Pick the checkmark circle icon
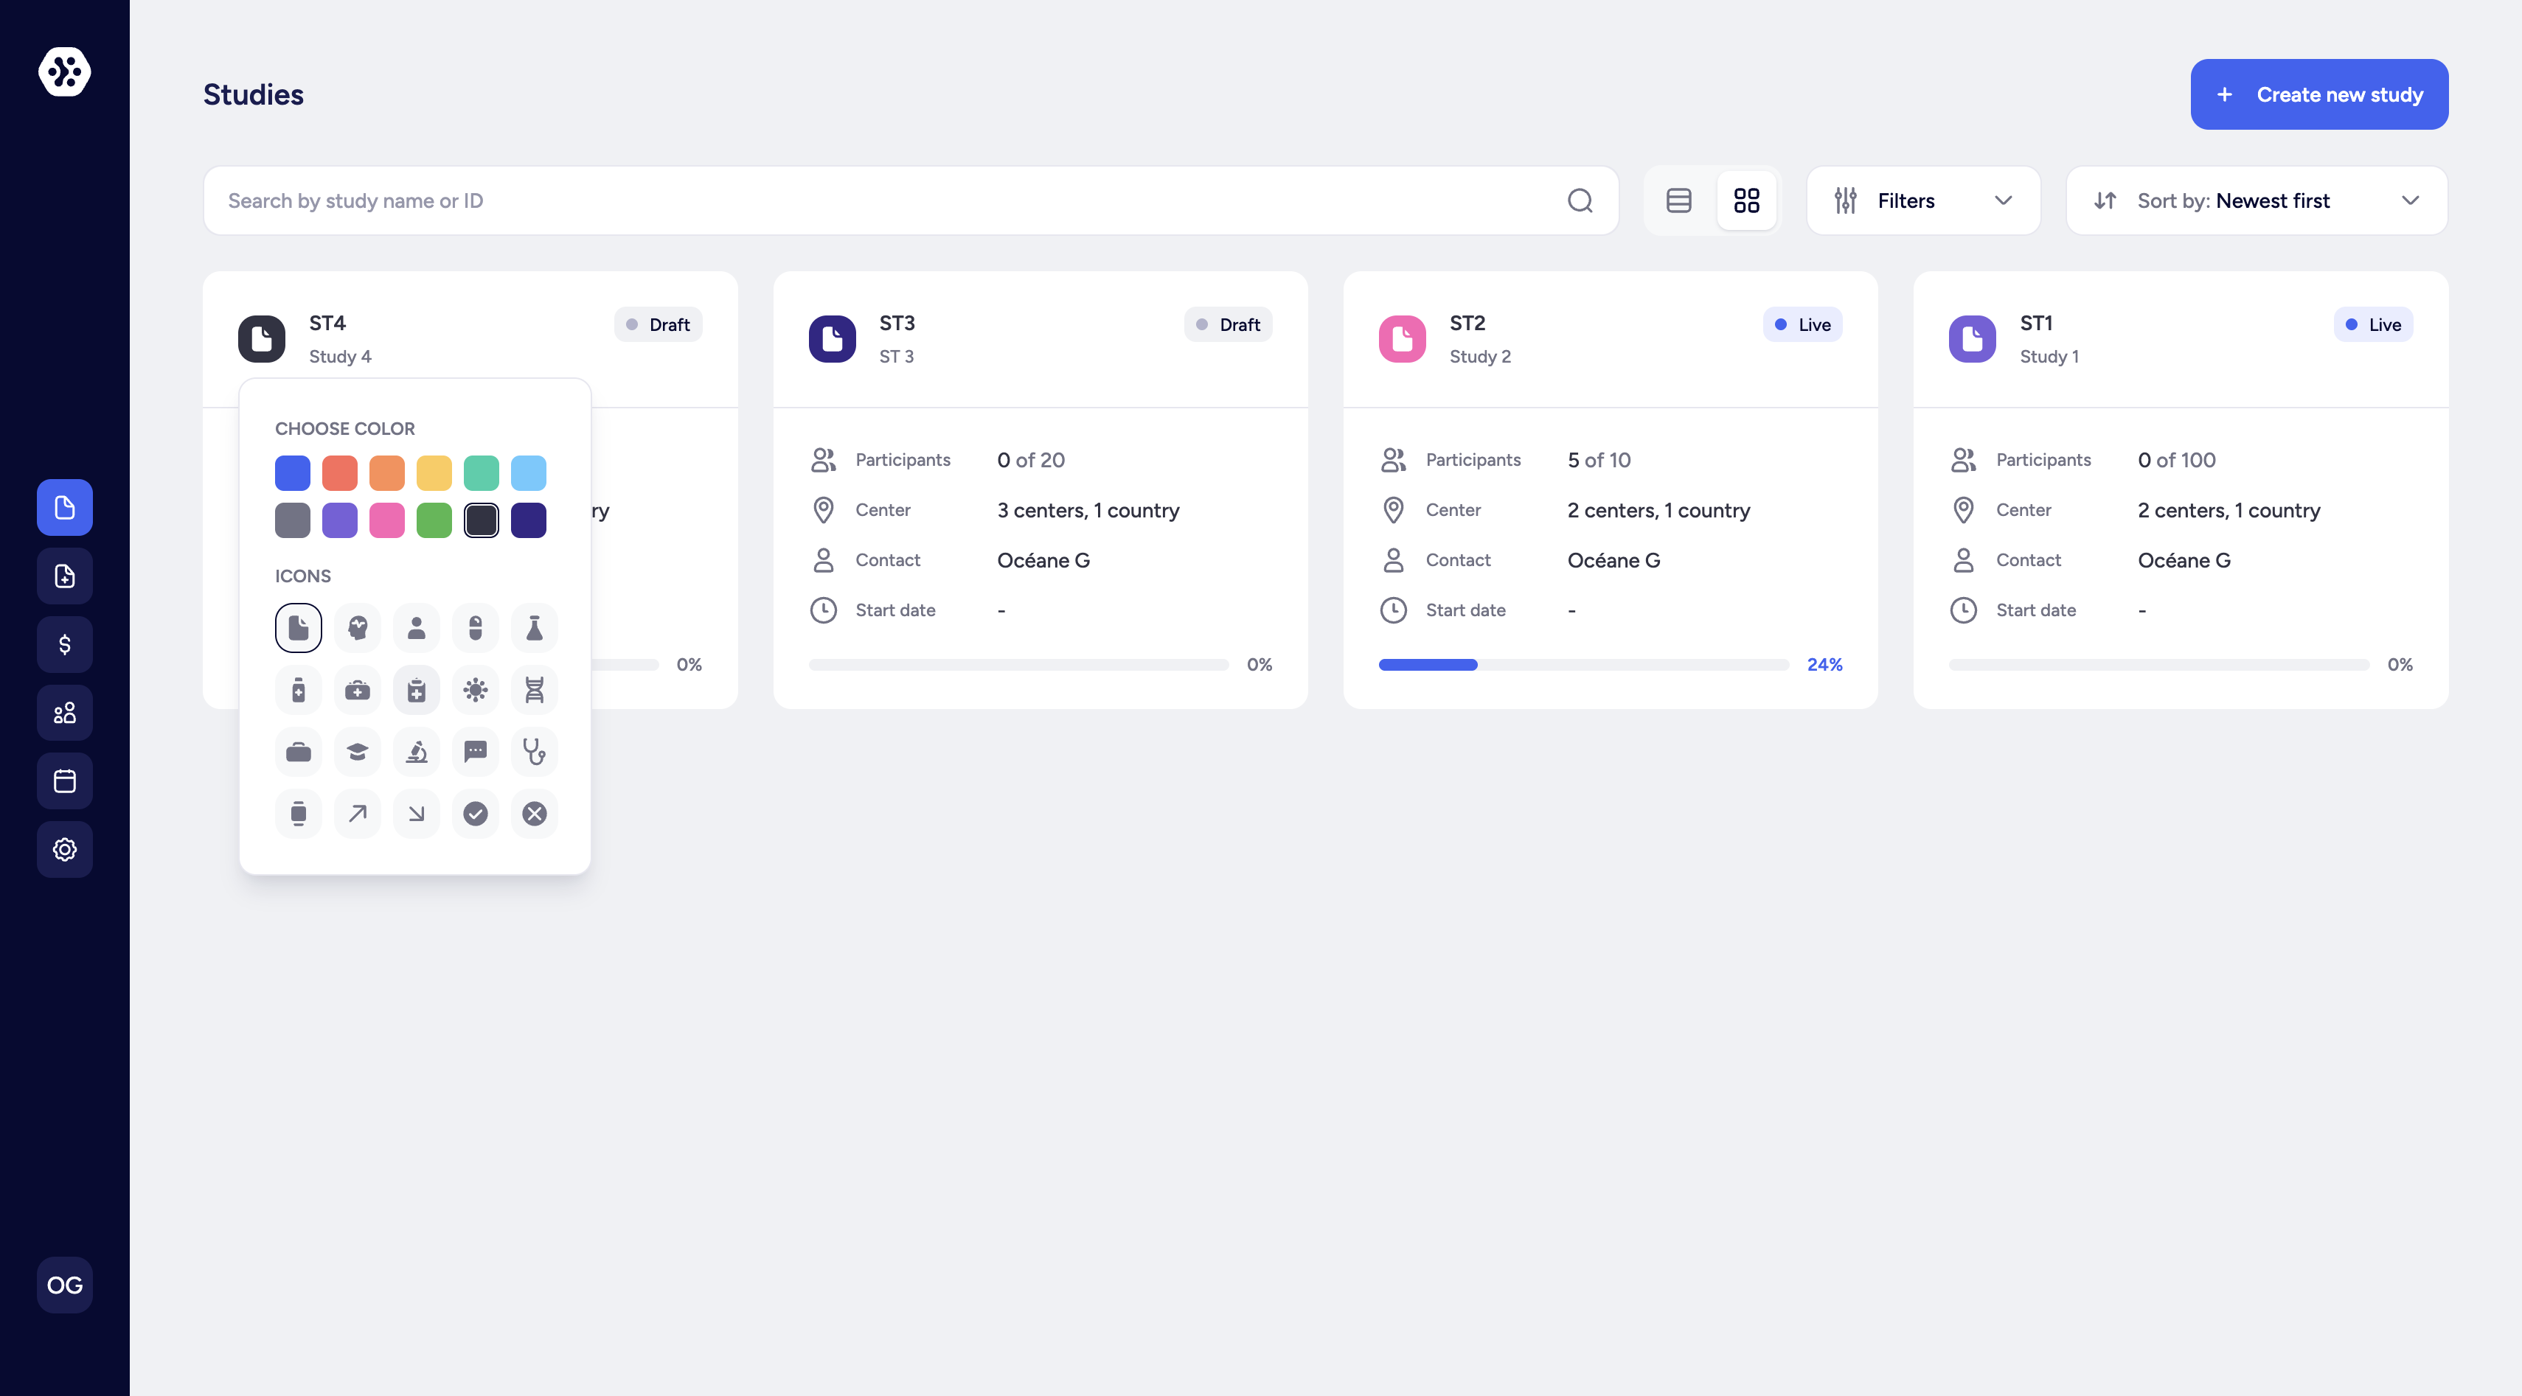The height and width of the screenshot is (1396, 2522). pyautogui.click(x=475, y=814)
